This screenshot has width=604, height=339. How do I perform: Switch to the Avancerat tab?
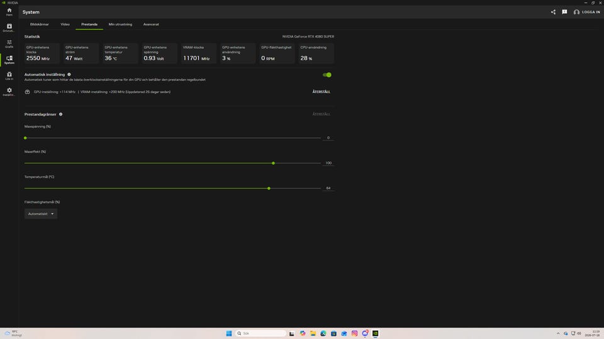tap(151, 24)
